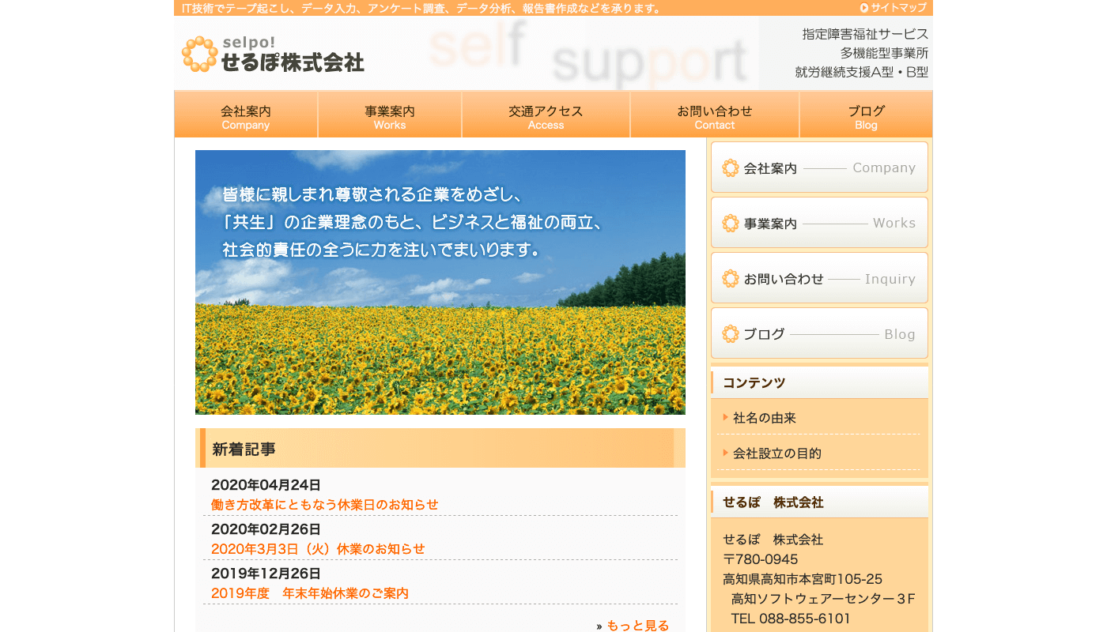Select the ブログ Blog nav tab
The height and width of the screenshot is (632, 1107).
[866, 115]
